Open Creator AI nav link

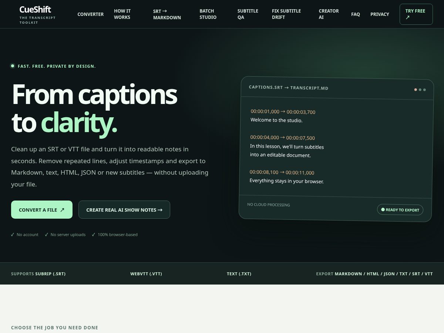click(329, 14)
